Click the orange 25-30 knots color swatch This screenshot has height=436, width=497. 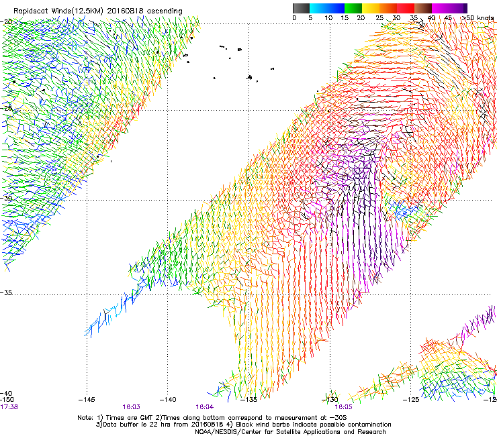[x=388, y=8]
